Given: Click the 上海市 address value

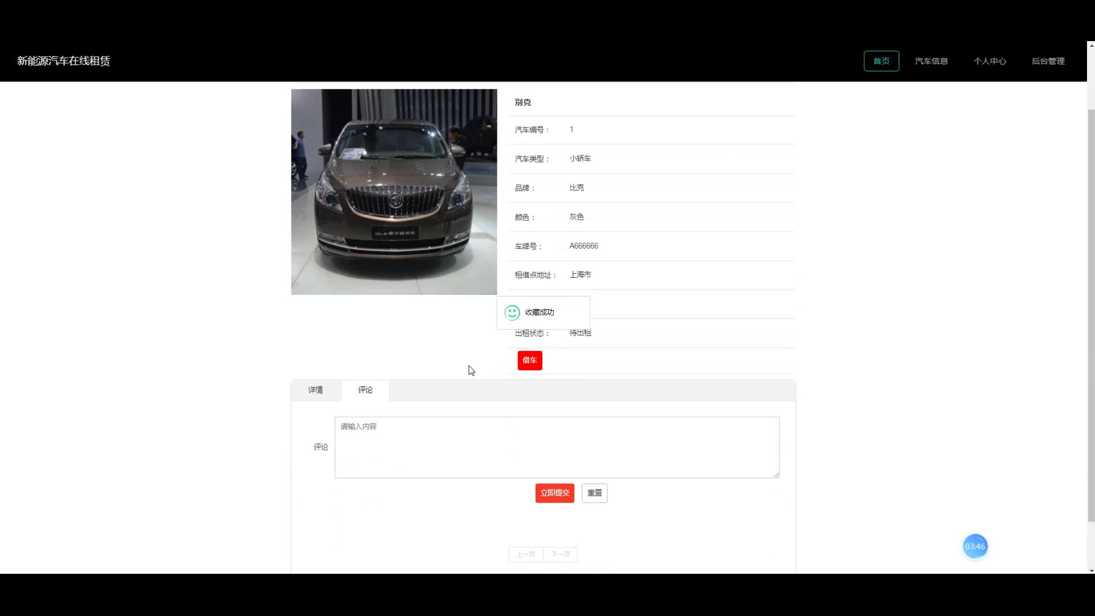Looking at the screenshot, I should click(580, 274).
